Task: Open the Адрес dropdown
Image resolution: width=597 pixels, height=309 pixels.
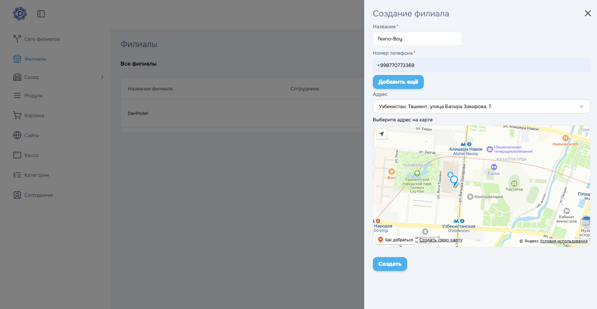Action: (x=481, y=106)
